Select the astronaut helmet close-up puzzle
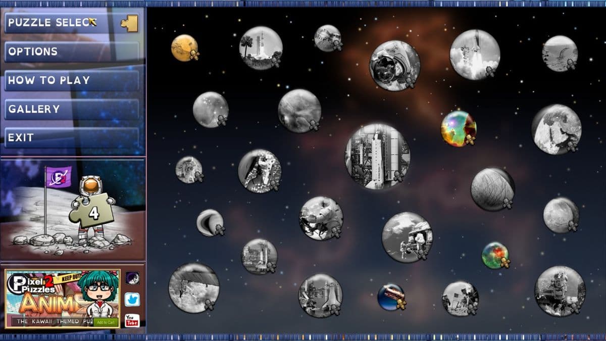Viewport: 606px width, 341px height. click(394, 66)
